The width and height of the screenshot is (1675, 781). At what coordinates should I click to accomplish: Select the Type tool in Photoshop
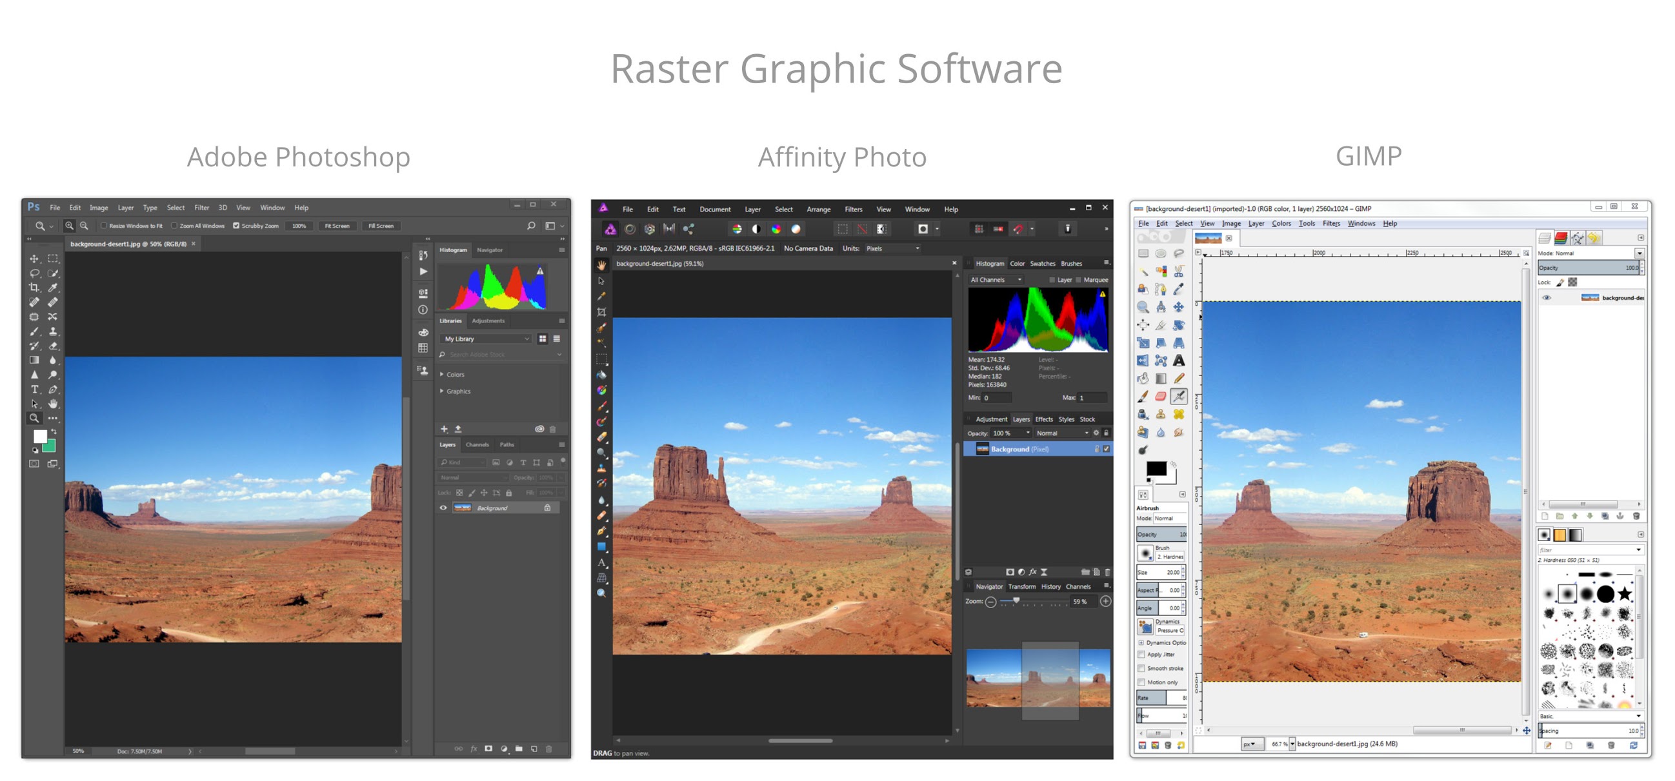tap(34, 389)
